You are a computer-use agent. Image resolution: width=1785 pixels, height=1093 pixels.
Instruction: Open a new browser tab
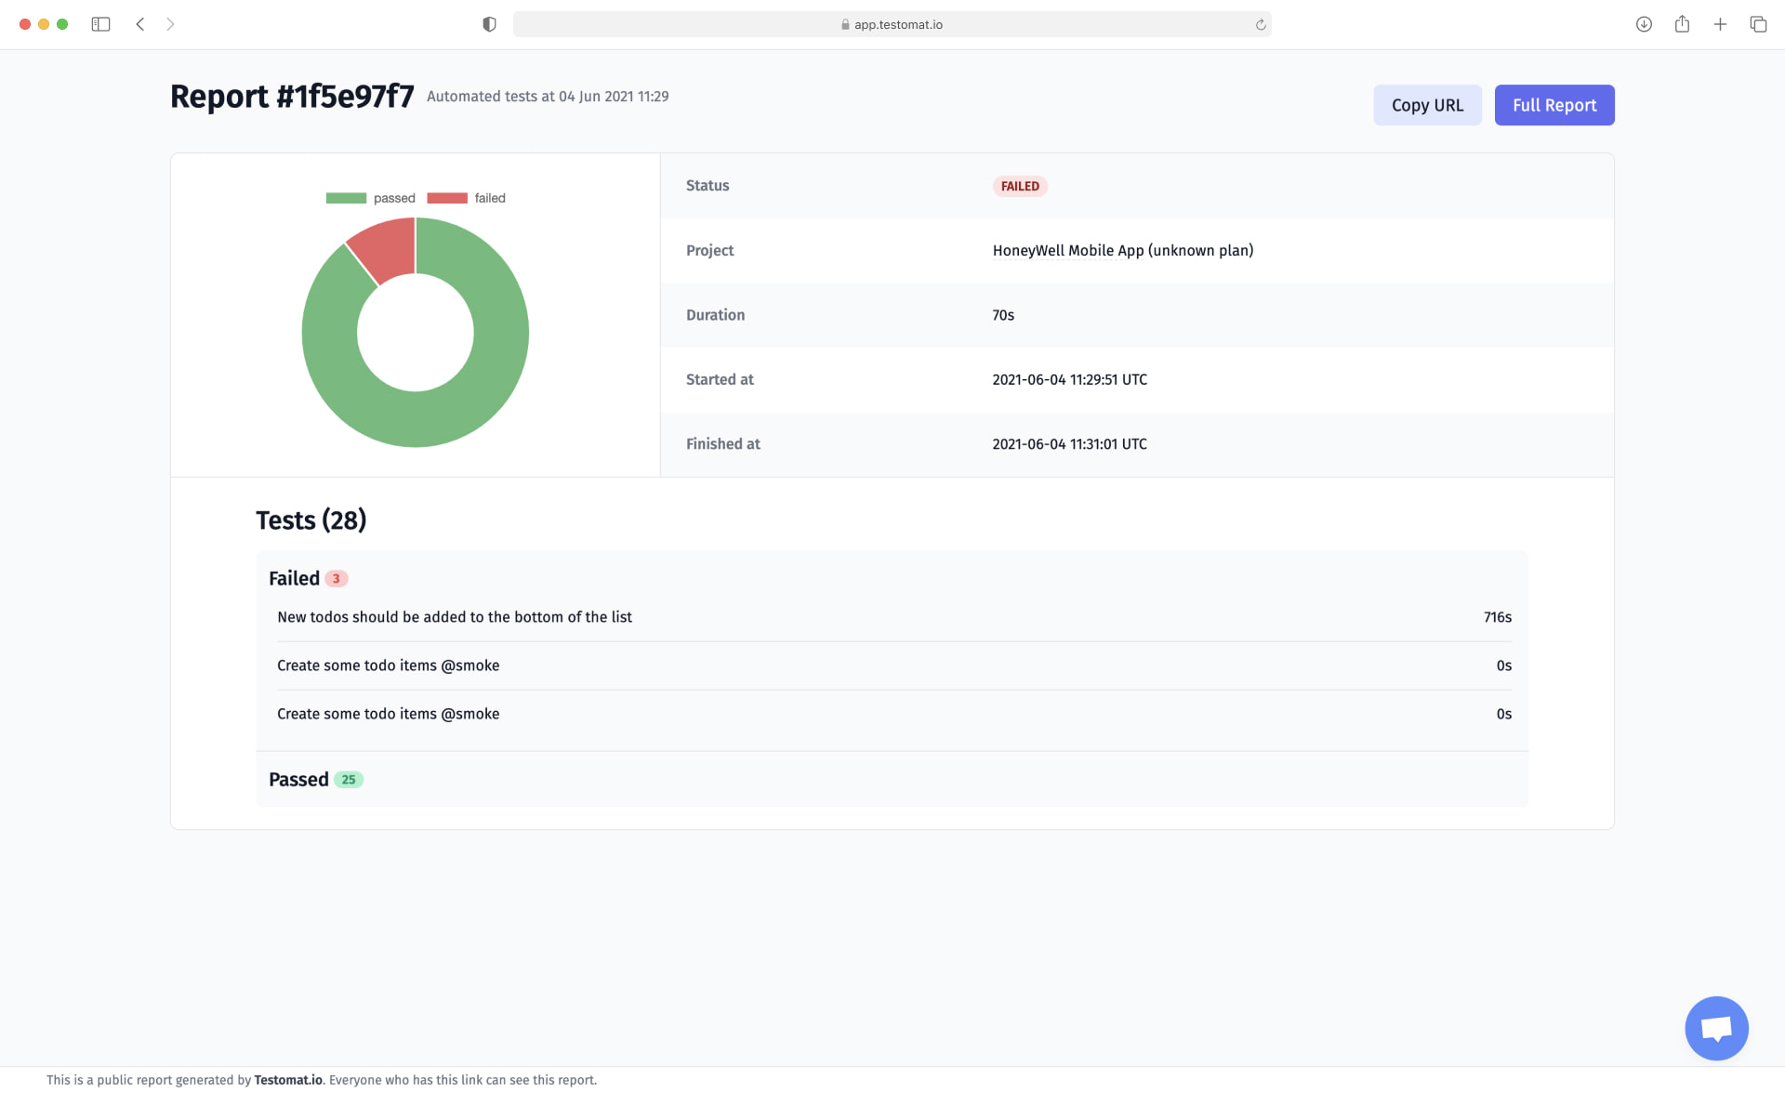(x=1720, y=24)
